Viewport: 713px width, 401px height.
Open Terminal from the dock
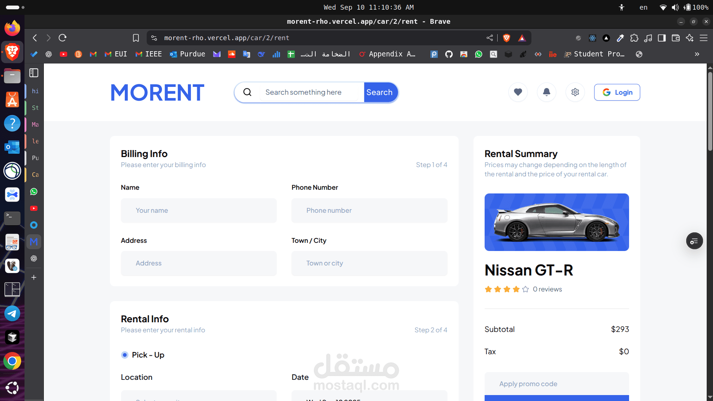click(12, 218)
